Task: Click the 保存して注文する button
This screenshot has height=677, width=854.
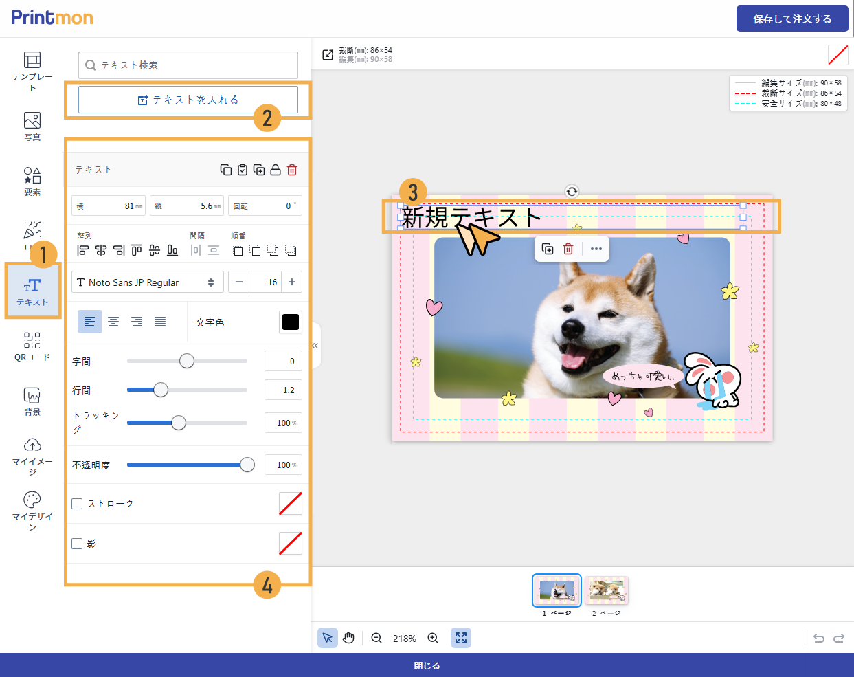Action: pos(791,19)
